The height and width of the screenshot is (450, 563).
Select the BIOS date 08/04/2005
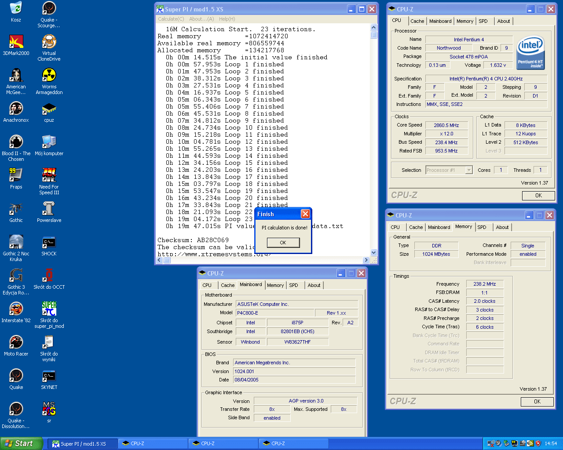pos(294,380)
